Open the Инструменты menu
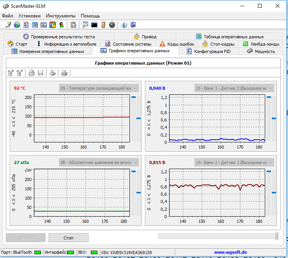This screenshot has height=258, width=288. tap(60, 16)
